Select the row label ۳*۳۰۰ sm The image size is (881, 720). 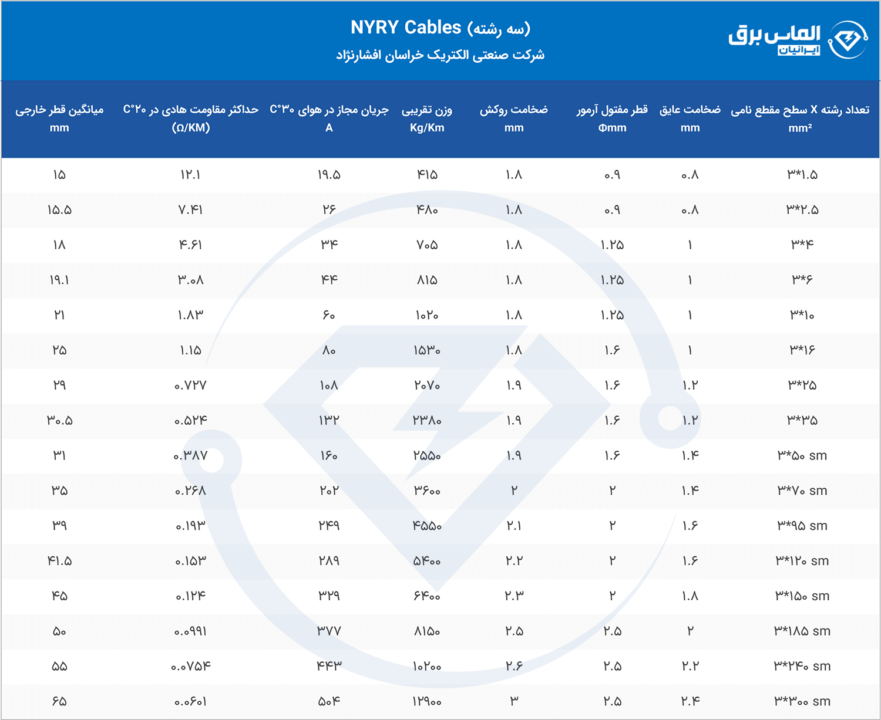[802, 701]
